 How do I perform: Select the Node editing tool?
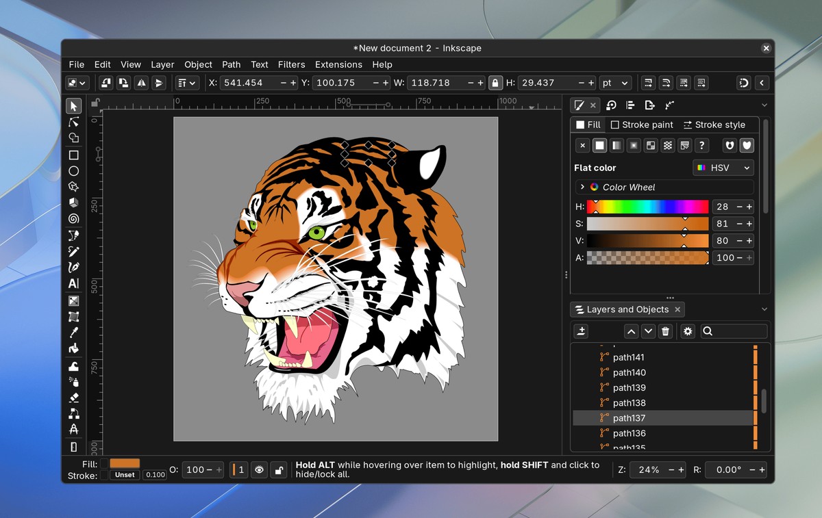coord(73,122)
